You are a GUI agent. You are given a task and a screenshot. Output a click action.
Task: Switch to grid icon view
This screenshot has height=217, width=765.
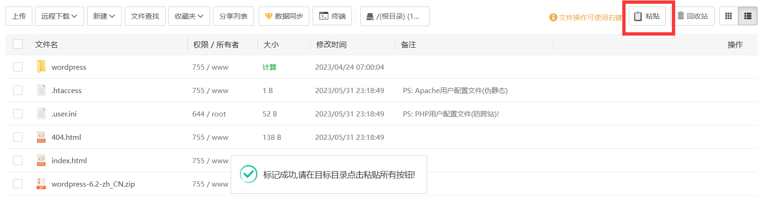[728, 16]
